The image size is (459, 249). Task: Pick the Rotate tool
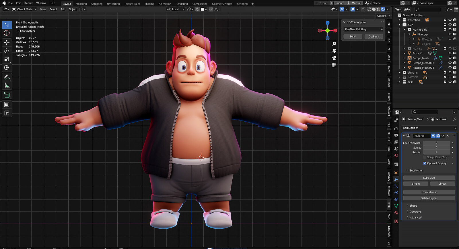pos(7,51)
